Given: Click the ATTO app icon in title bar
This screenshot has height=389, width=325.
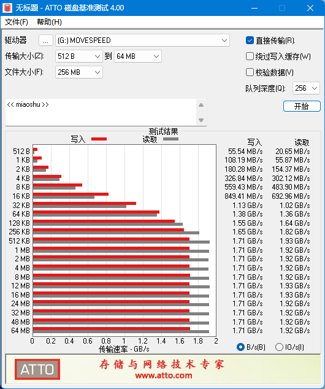Looking at the screenshot, I should [7, 8].
